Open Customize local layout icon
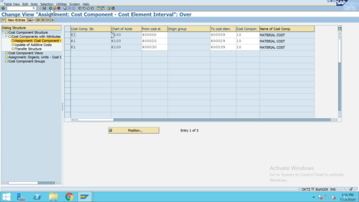Screen dimensions: 359x202 pos(113,8)
